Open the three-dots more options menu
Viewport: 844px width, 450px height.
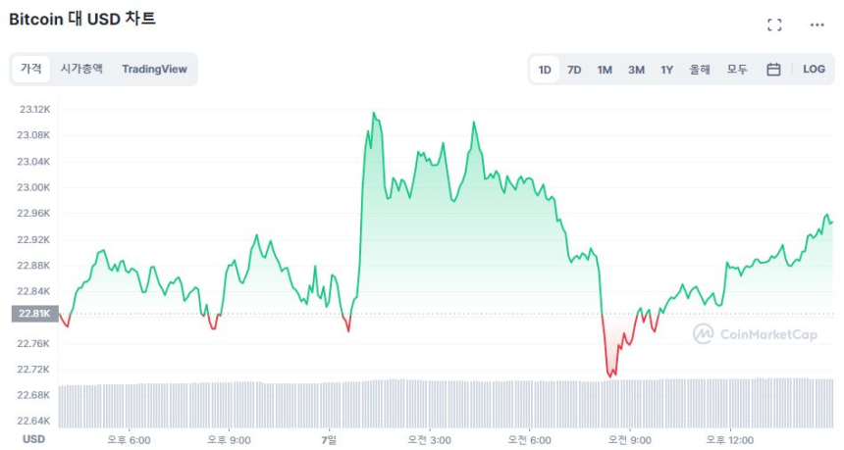coord(818,25)
